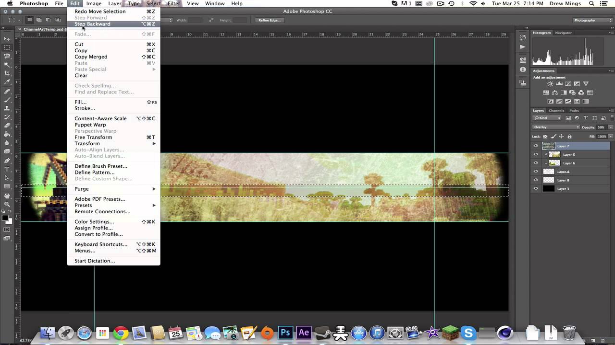Select the Brush tool
615x345 pixels.
7,100
